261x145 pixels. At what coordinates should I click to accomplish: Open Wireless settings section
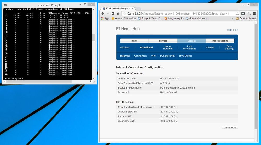click(125, 47)
